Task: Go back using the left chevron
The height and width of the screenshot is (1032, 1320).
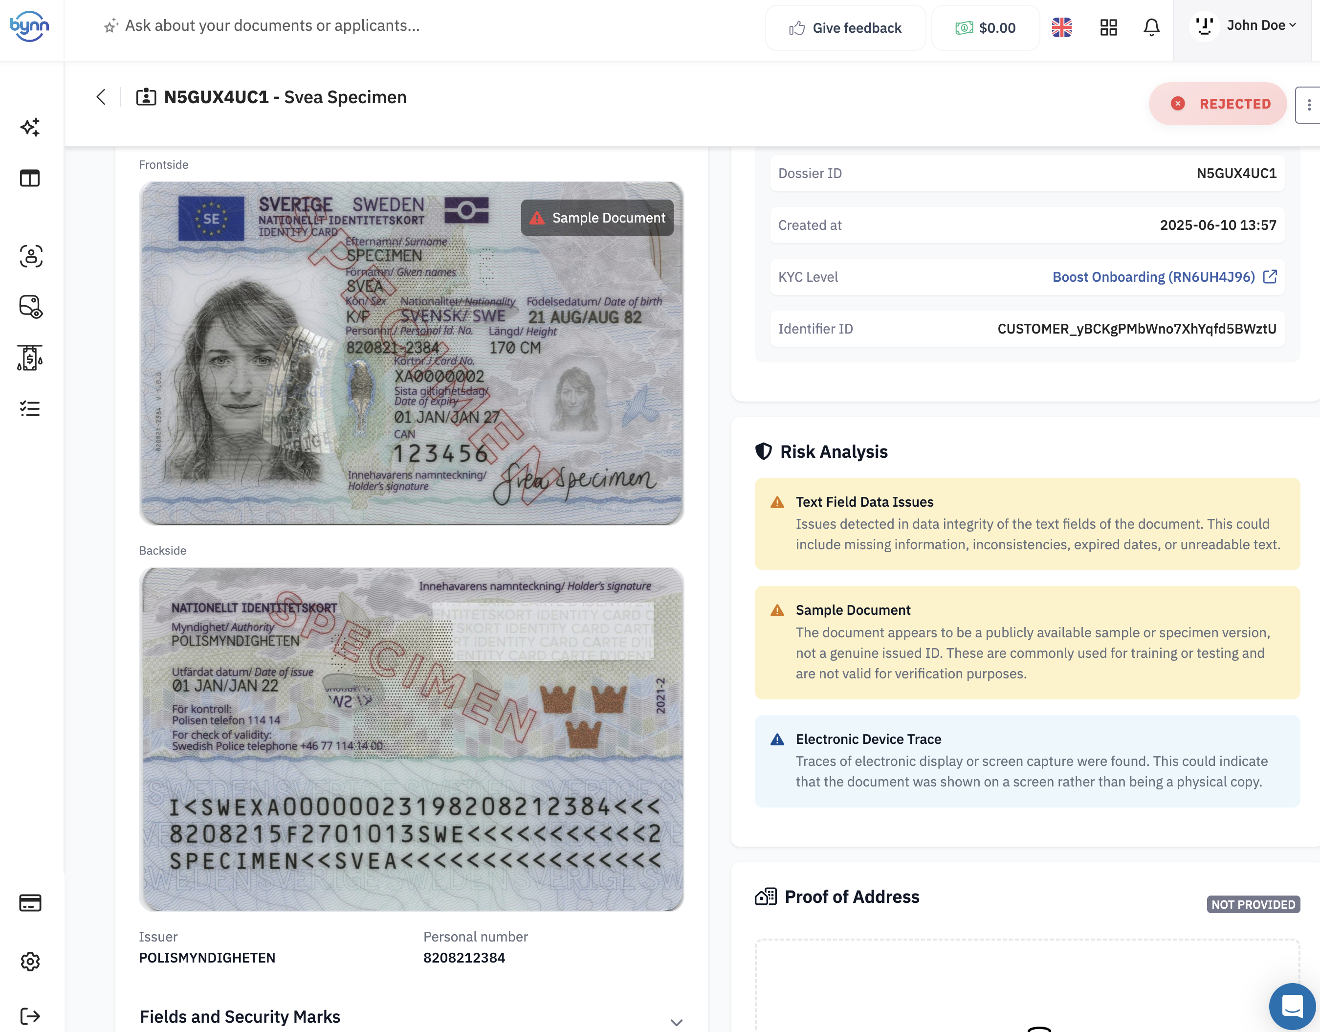Action: click(101, 97)
